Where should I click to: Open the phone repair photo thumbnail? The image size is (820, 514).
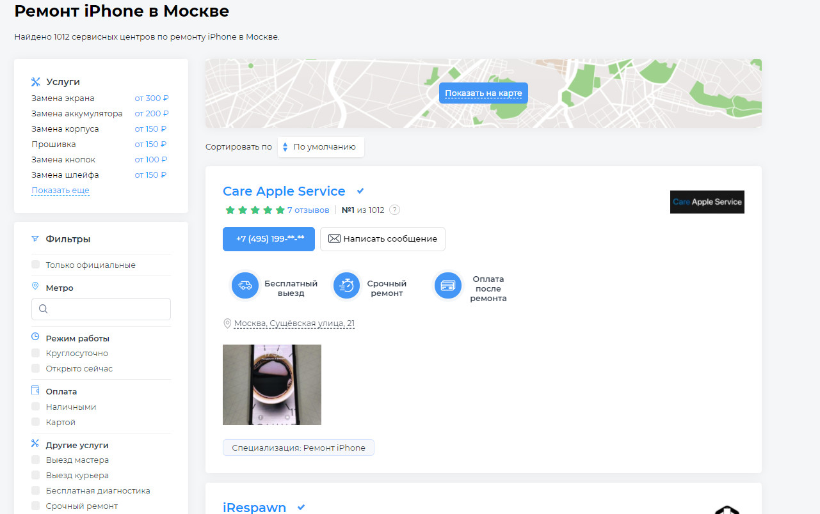coord(272,385)
